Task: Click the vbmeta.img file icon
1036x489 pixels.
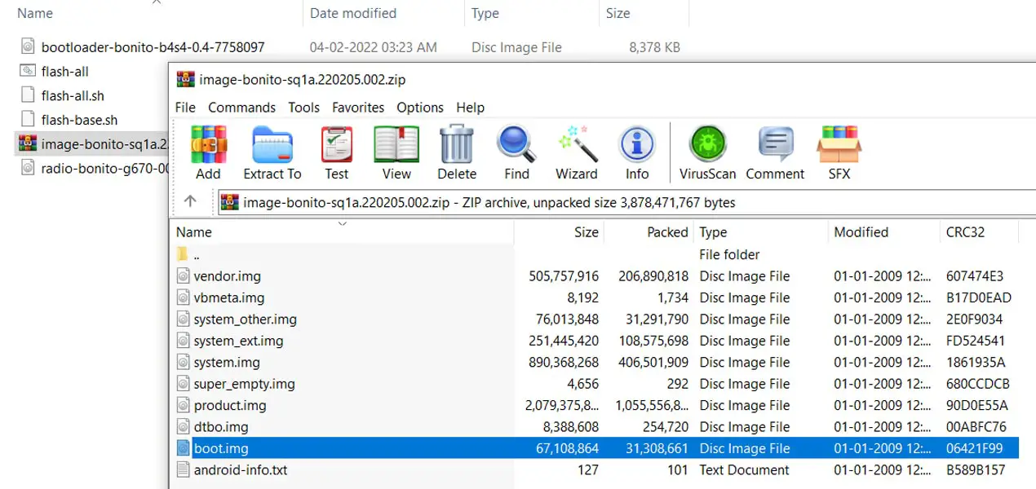Action: click(183, 297)
